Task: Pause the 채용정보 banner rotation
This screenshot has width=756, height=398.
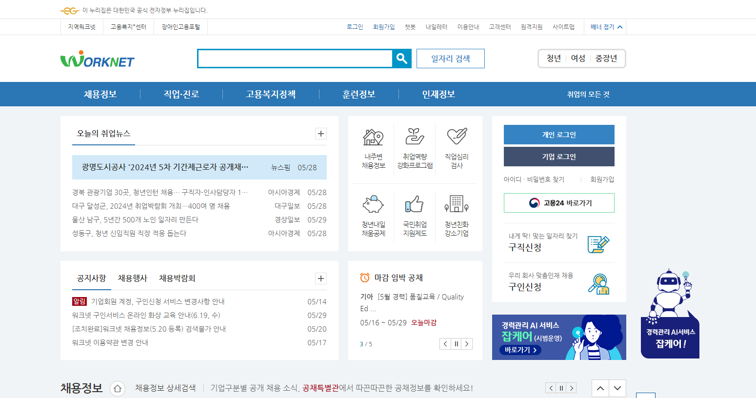Action: pos(561,388)
